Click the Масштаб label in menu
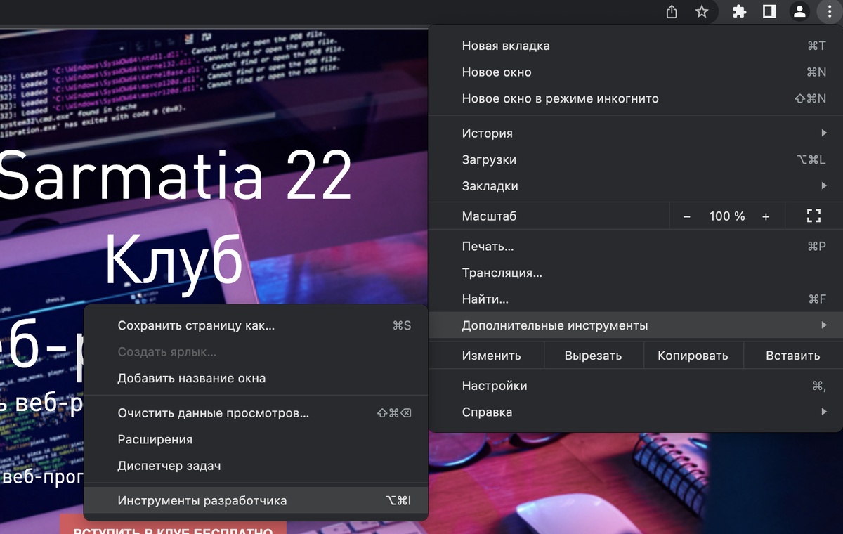843x534 pixels. click(489, 216)
